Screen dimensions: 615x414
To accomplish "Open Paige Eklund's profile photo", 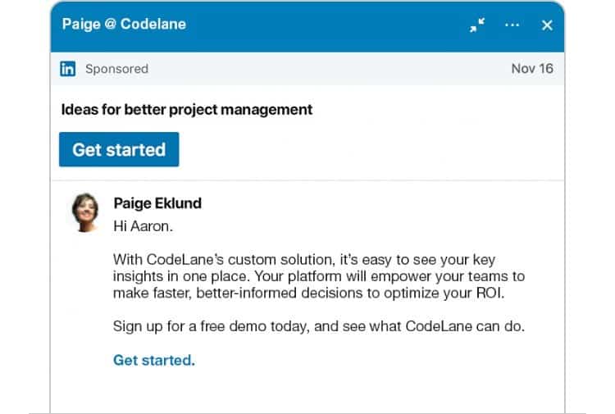I will click(85, 212).
